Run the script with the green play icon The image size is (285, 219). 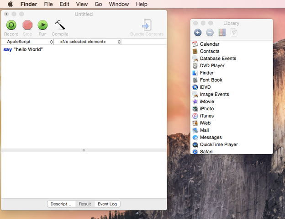coord(42,25)
